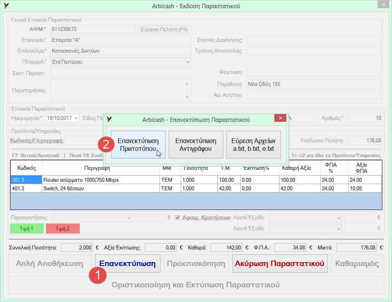The height and width of the screenshot is (302, 392).
Task: Click Επανεκτύπωση Αντιγράφου button
Action: pos(196,145)
